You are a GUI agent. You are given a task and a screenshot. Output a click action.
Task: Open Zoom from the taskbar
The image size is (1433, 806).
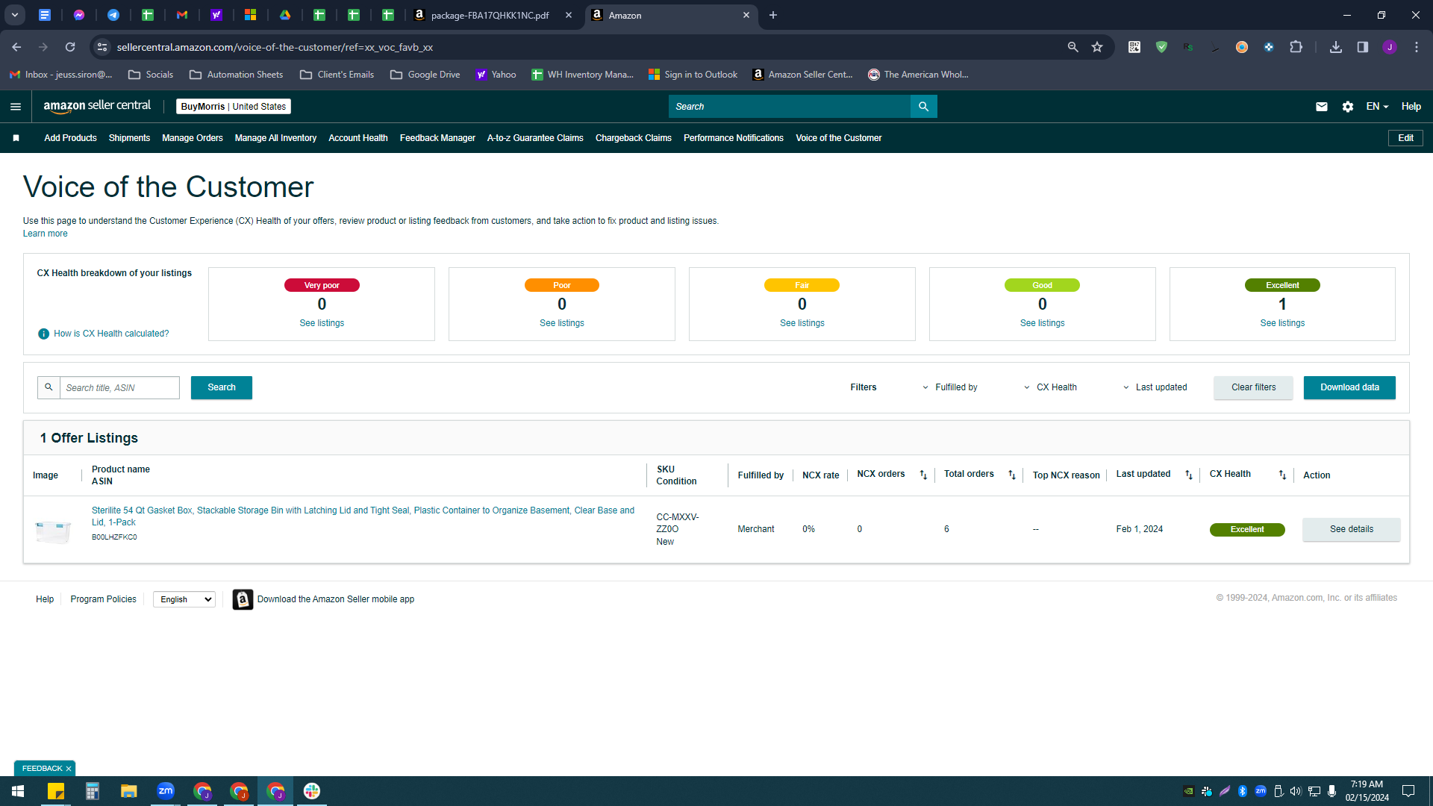pos(166,791)
